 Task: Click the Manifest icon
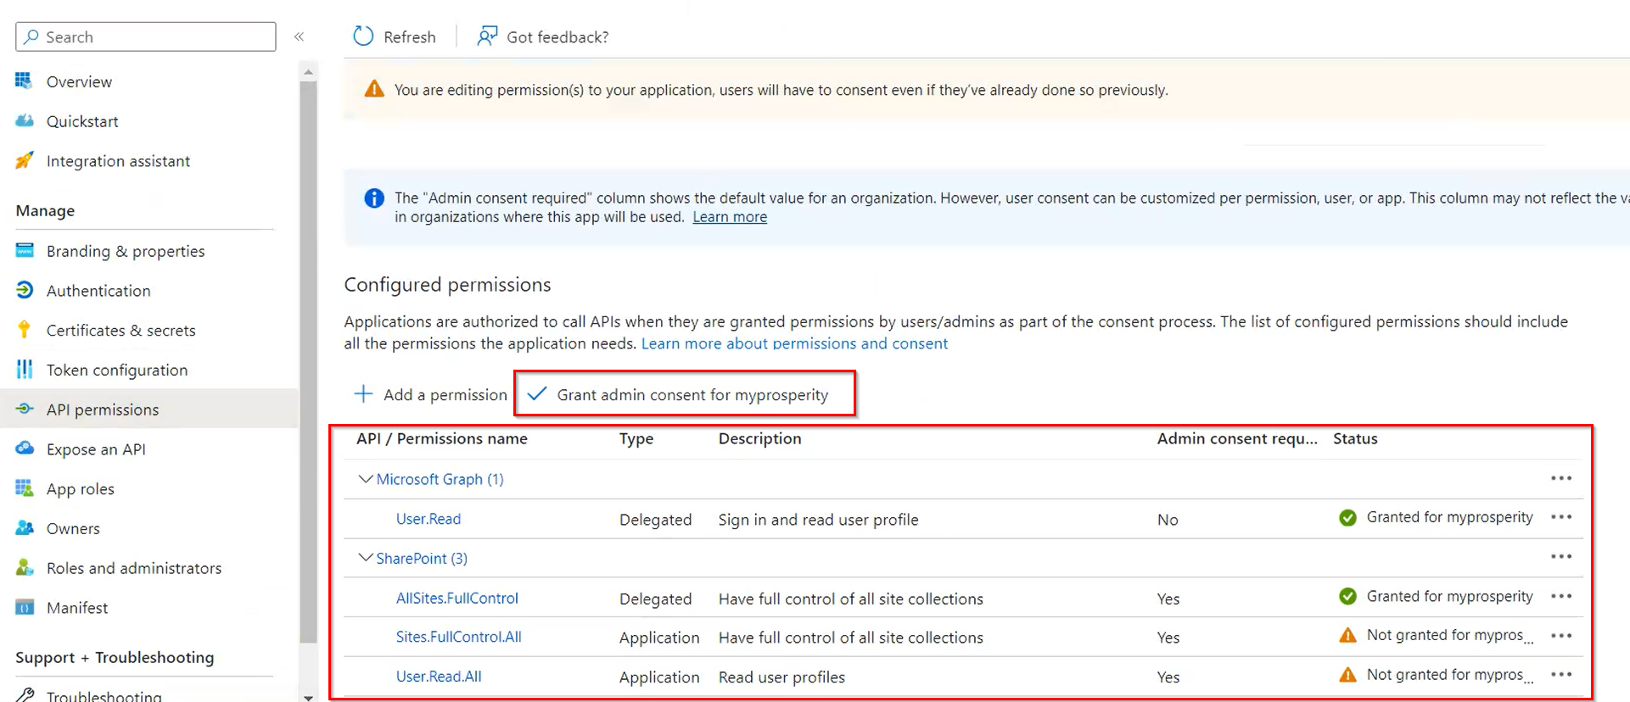tap(25, 607)
